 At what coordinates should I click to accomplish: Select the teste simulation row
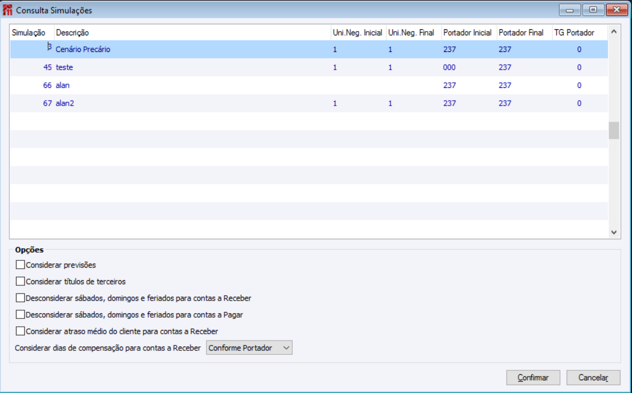click(309, 67)
